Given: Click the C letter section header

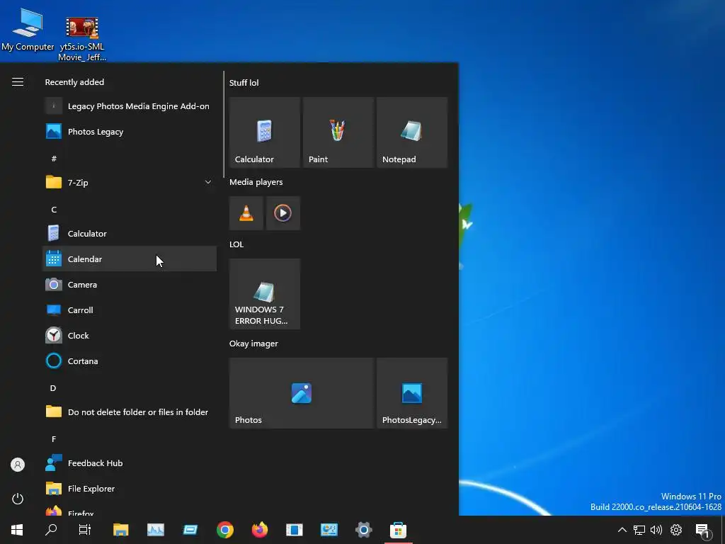Looking at the screenshot, I should coord(54,210).
